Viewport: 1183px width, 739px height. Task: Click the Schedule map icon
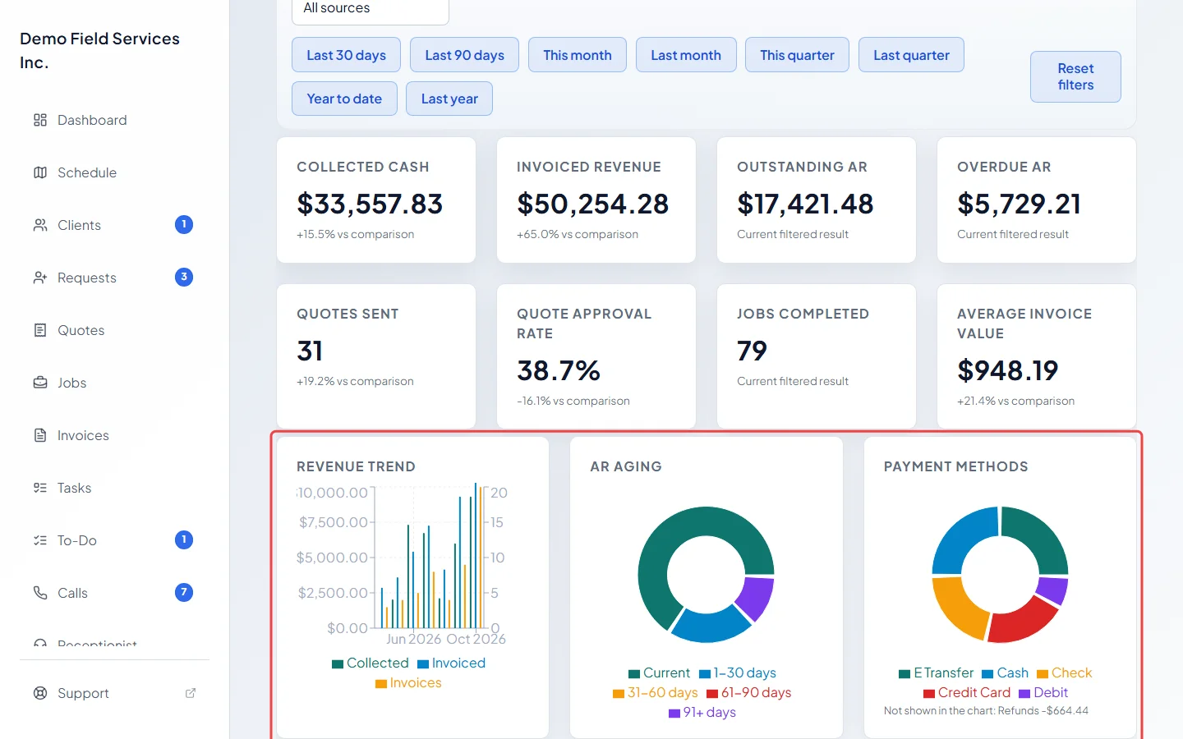(x=40, y=172)
